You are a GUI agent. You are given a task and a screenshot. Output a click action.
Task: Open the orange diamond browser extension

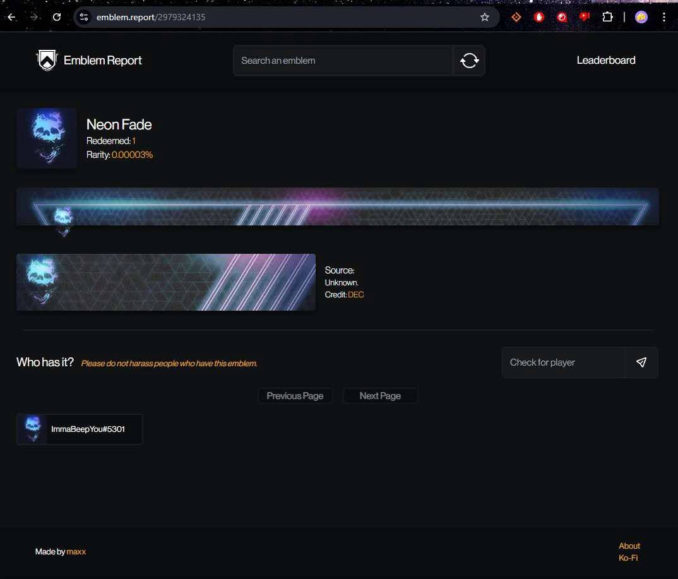click(x=516, y=17)
